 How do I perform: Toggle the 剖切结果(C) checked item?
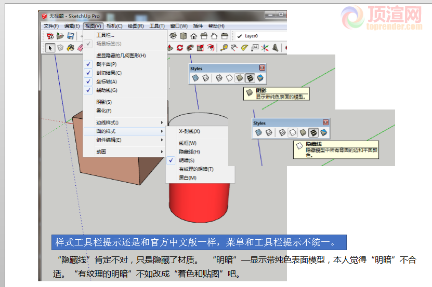125,73
